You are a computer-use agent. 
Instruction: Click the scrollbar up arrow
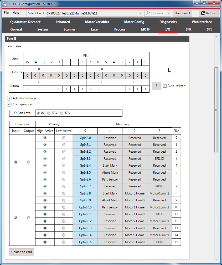216,36
